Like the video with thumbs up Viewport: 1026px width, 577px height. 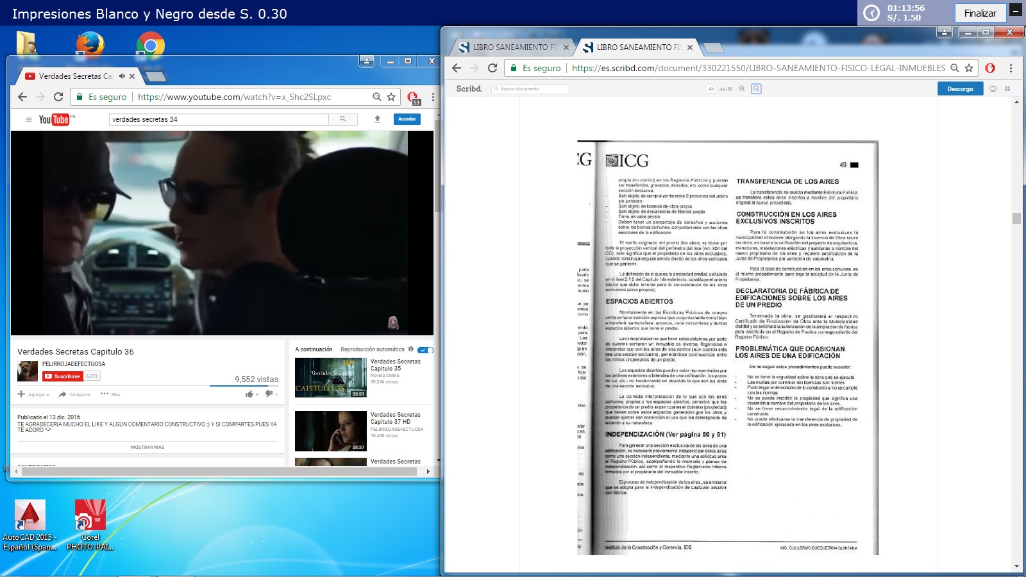(249, 394)
